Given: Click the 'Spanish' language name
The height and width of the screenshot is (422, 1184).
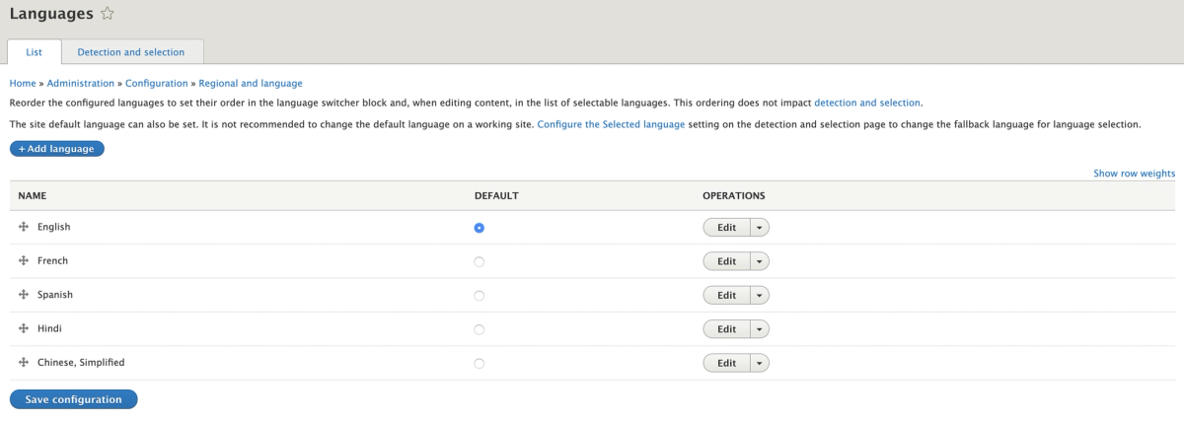Looking at the screenshot, I should click(55, 295).
